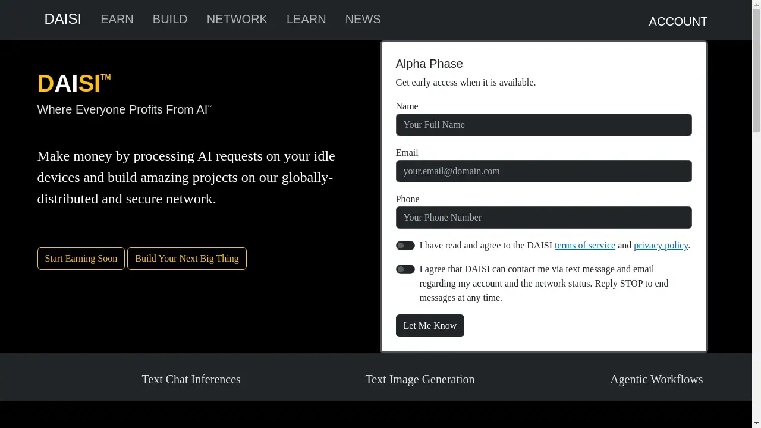Click the page vertical scrollbar

(756, 214)
